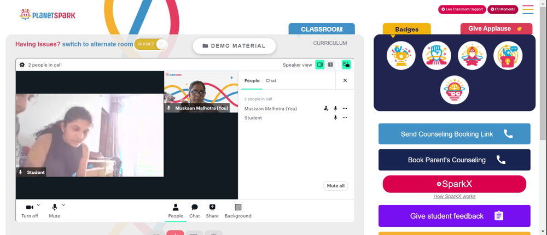Click Send Counseling Booking Link
Screen dimensions: 547x235
tap(454, 134)
